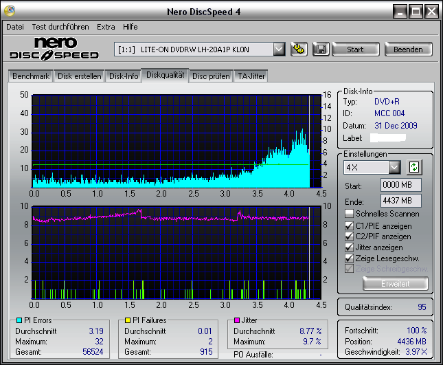Disable Jitter anzeigen
The image size is (443, 365).
coord(349,247)
